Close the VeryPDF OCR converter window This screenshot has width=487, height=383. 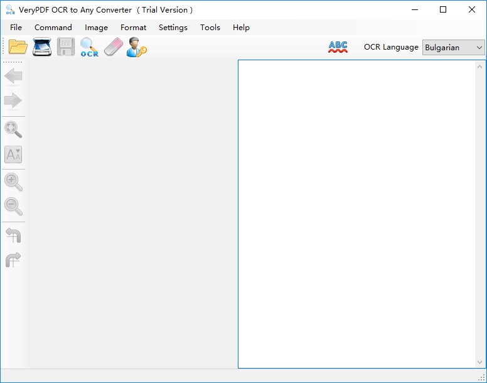(x=472, y=9)
